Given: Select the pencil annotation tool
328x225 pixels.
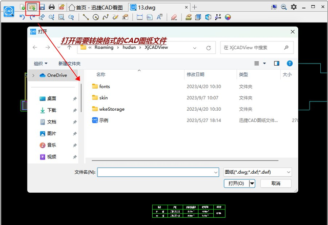Looking at the screenshot, I should [115, 17].
